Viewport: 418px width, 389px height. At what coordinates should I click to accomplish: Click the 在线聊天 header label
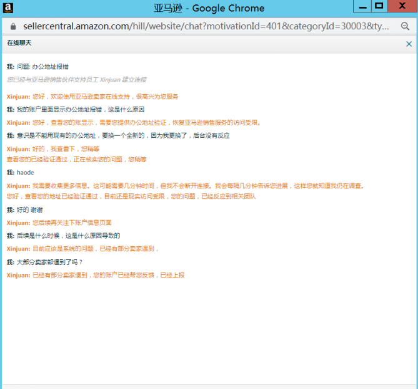coord(19,43)
